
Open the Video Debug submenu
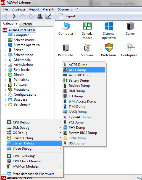(x=34, y=149)
